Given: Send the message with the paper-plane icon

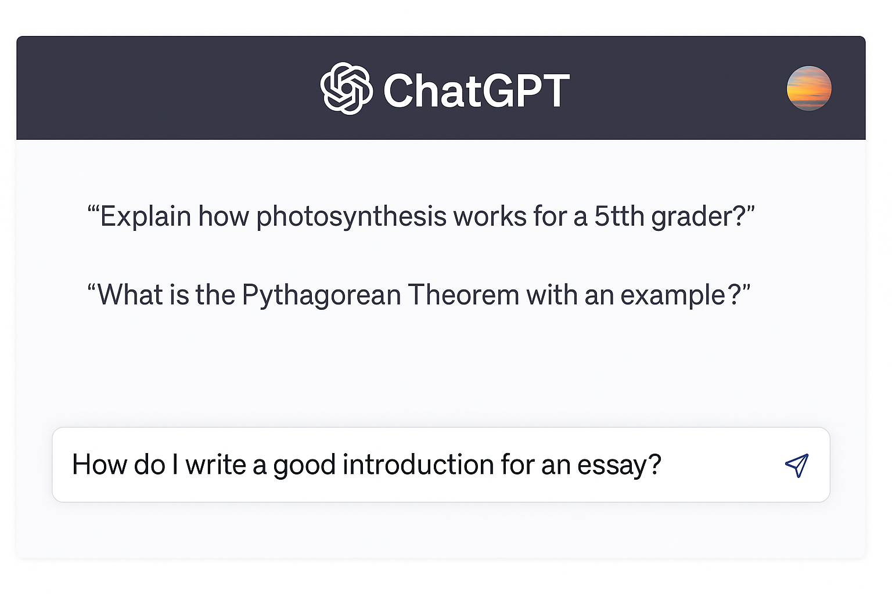Looking at the screenshot, I should (796, 465).
